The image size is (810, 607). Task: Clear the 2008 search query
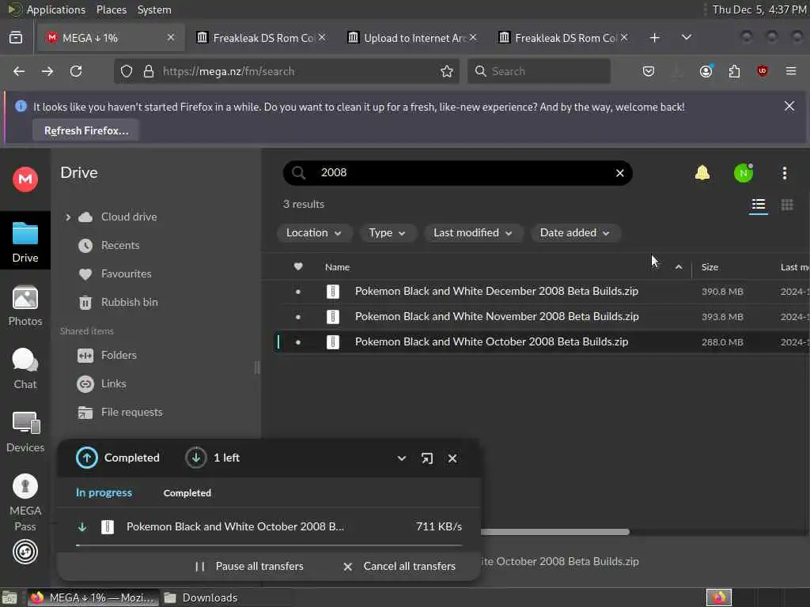click(x=620, y=173)
